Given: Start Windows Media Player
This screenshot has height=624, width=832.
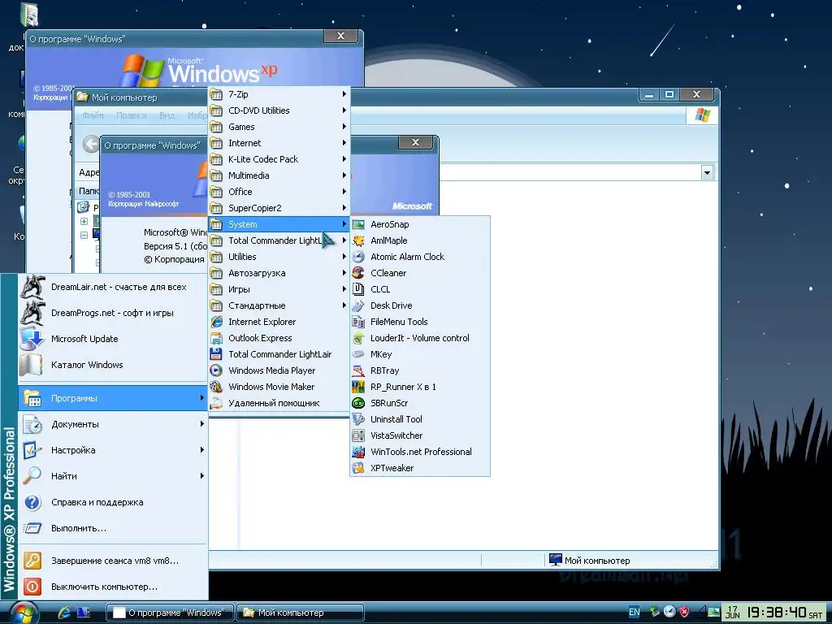Looking at the screenshot, I should click(279, 370).
